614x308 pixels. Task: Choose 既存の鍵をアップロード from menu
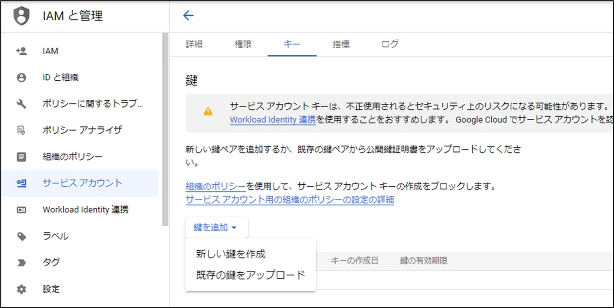pos(251,275)
